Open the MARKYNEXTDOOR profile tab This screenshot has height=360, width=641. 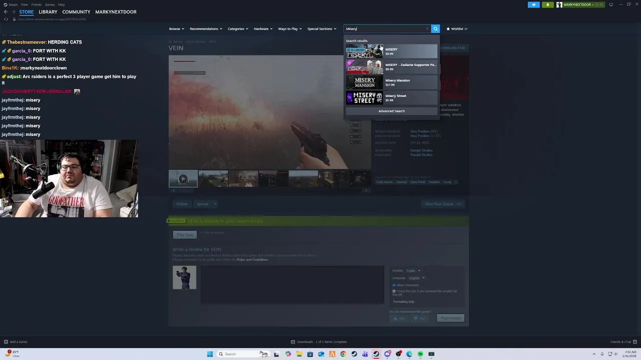pos(116,12)
